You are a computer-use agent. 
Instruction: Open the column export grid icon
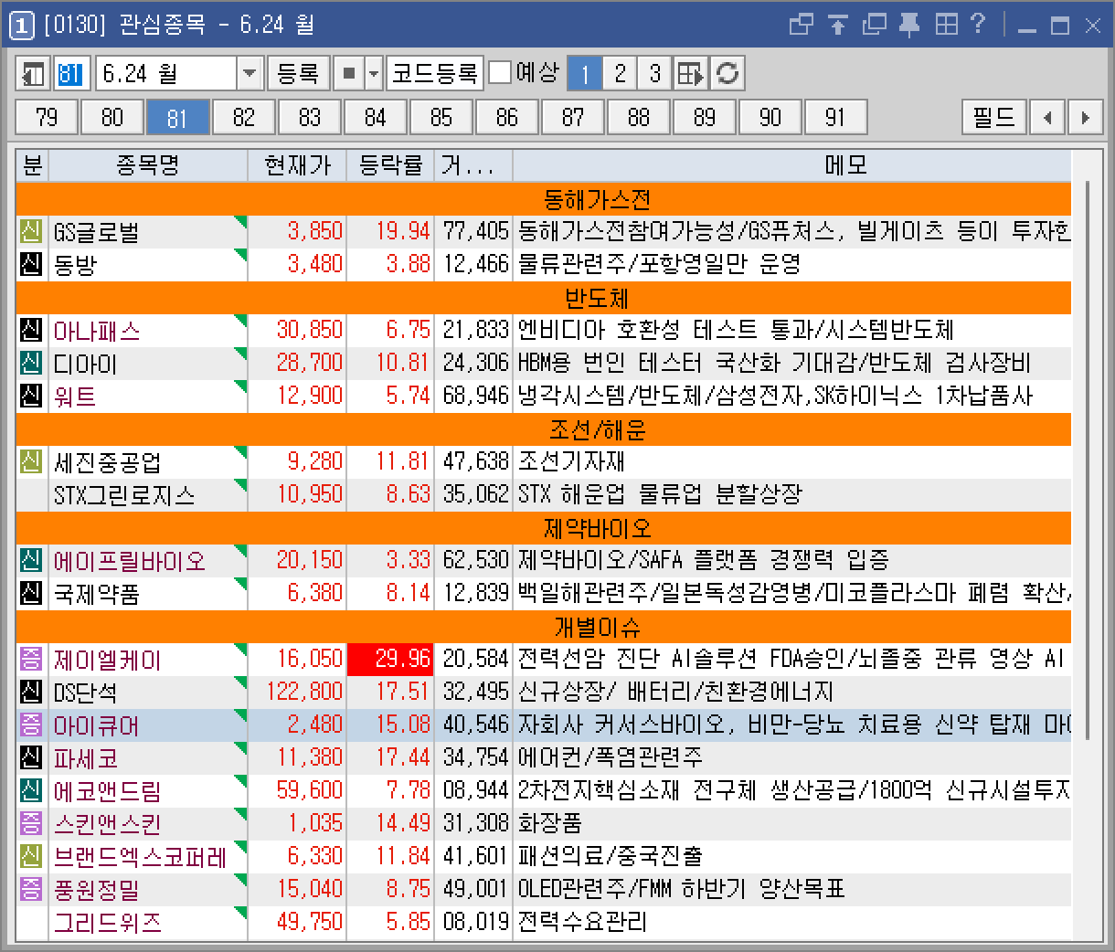(x=691, y=73)
